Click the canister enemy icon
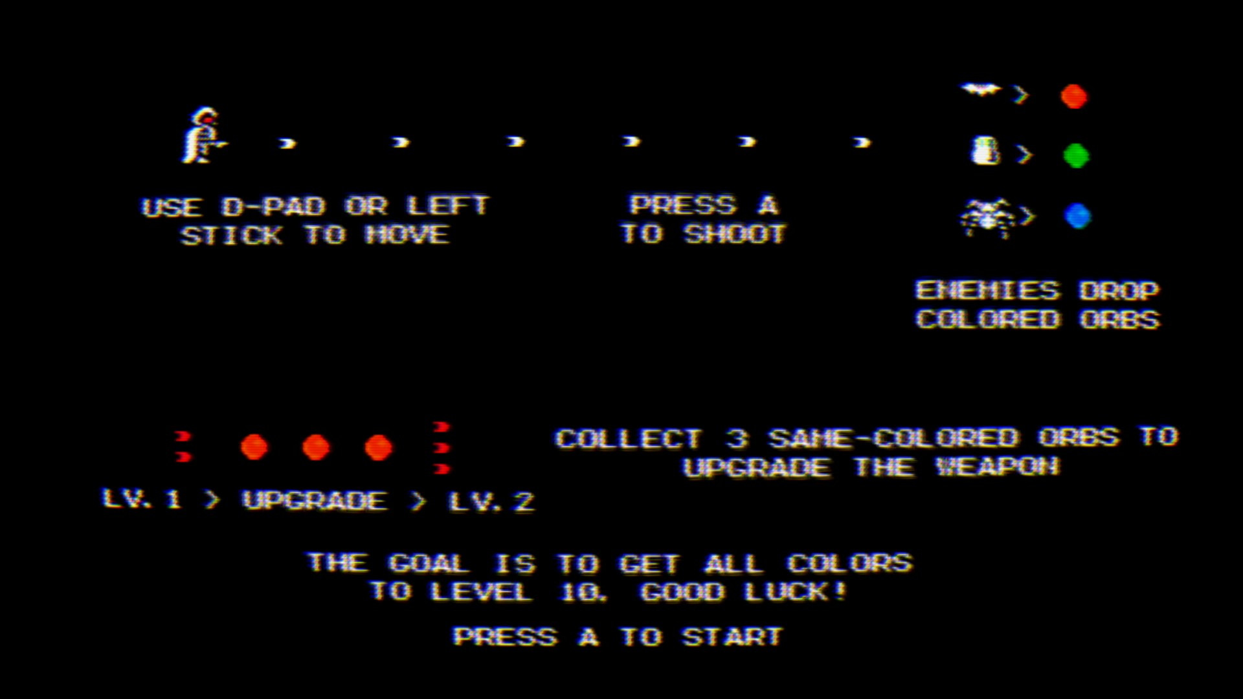 [x=981, y=156]
